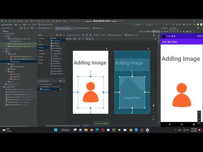This screenshot has width=203, height=152.
Task: Switch to the strings.xml editor tab
Action: tap(98, 28)
